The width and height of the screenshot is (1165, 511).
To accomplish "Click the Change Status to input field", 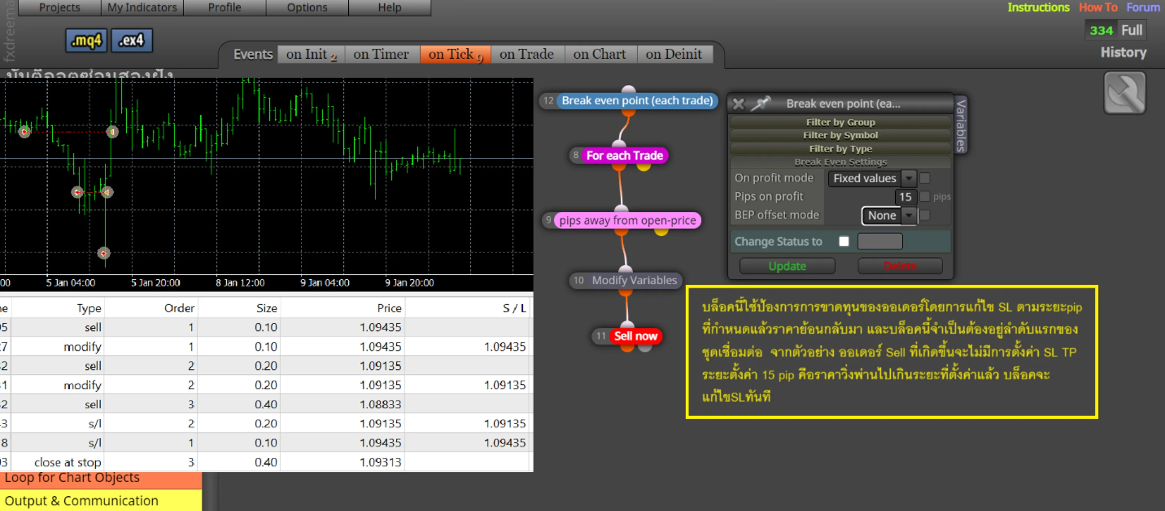I will [x=880, y=241].
